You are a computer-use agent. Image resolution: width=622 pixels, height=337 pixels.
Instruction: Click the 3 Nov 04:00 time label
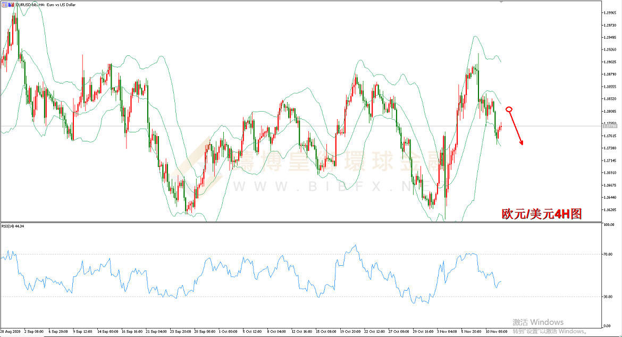coord(447,332)
